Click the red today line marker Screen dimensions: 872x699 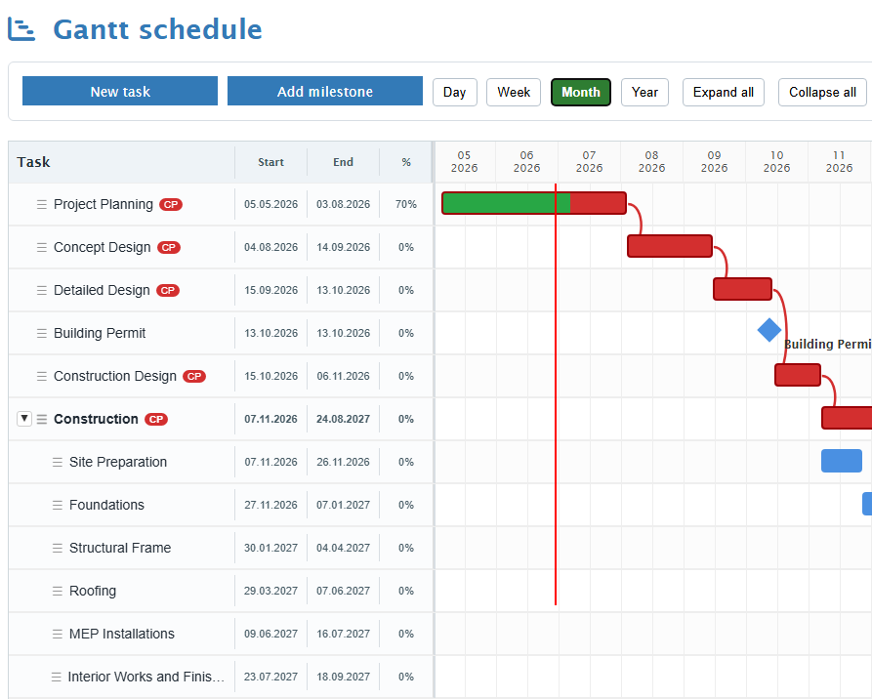coord(556,393)
